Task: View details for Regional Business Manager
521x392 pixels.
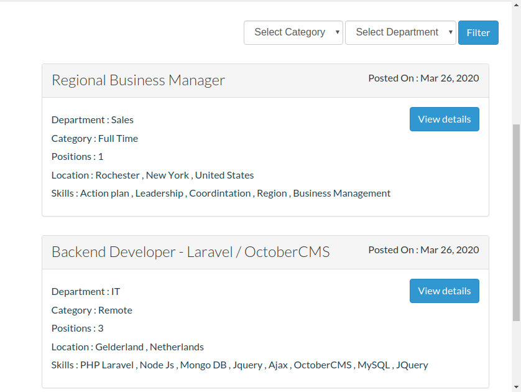Action: pos(445,119)
